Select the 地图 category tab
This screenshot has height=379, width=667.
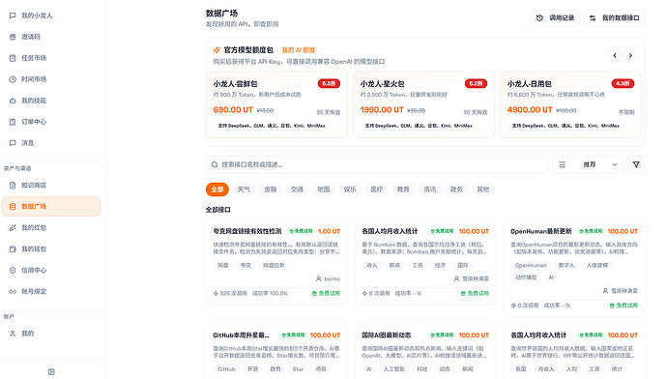(323, 189)
